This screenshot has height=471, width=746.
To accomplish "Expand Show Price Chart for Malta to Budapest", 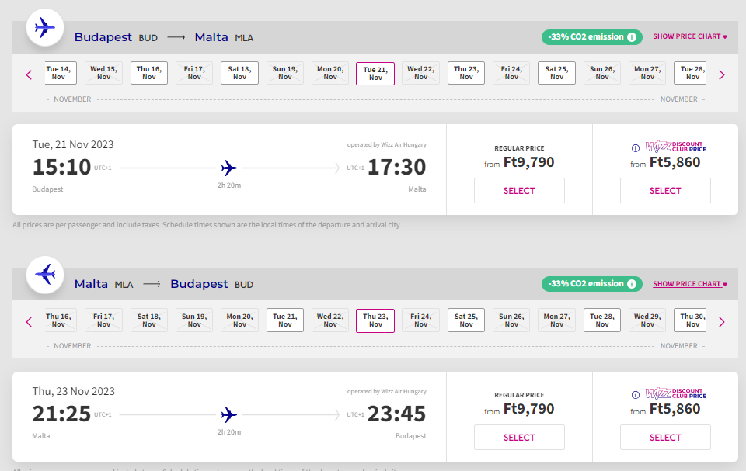I will click(x=690, y=284).
